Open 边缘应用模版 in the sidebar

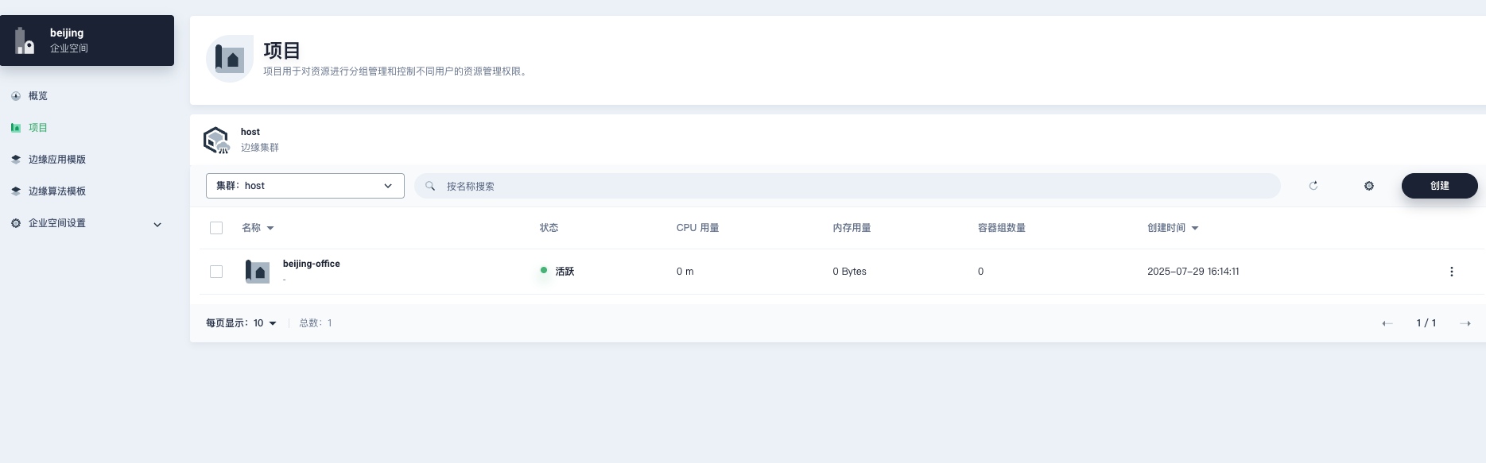tap(57, 160)
